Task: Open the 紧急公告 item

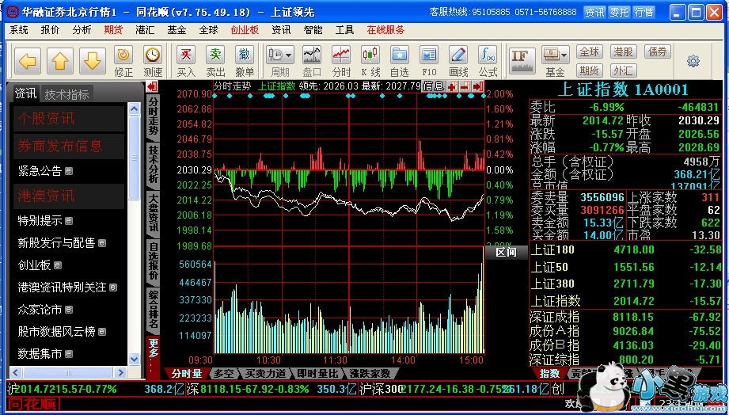Action: coord(45,171)
